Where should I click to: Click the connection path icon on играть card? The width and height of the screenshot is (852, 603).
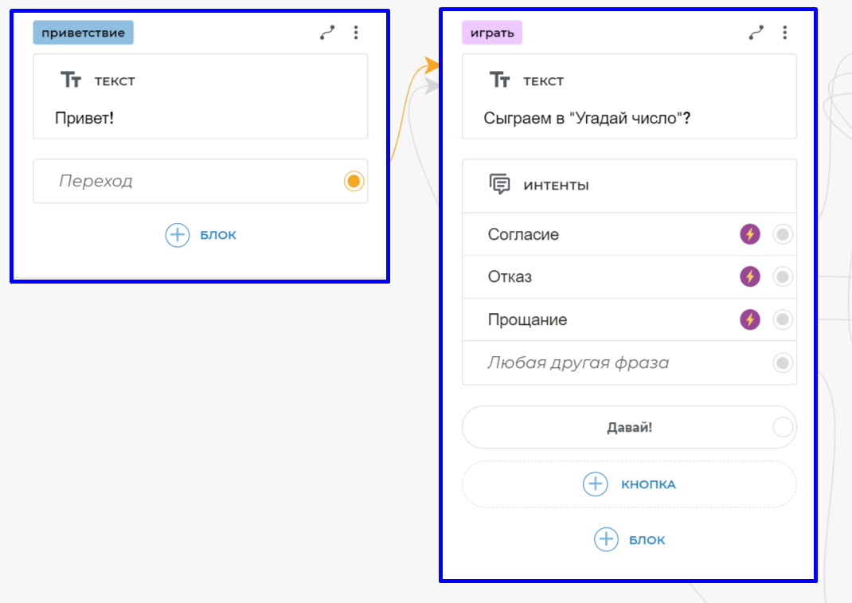coord(756,33)
